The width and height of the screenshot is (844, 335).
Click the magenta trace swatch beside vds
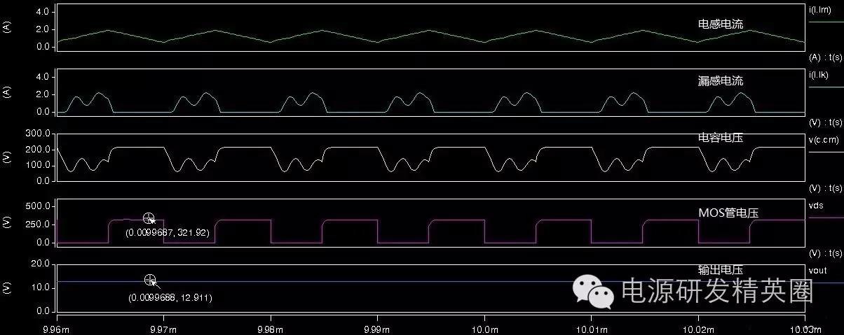[x=826, y=218]
